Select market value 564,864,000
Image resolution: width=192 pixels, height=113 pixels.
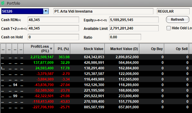point(128,63)
